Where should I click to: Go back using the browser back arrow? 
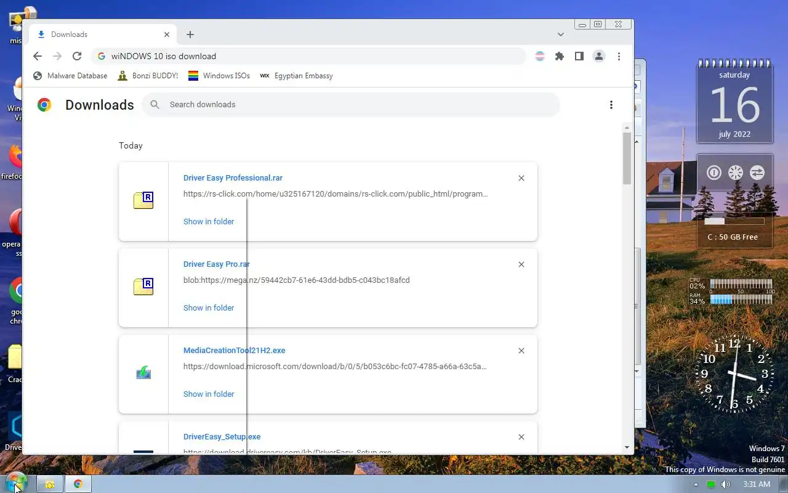click(38, 56)
